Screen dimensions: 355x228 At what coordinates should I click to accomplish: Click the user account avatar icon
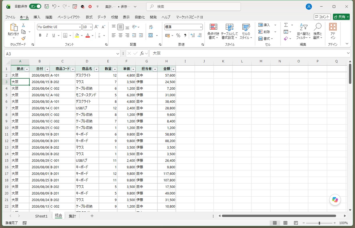click(x=309, y=6)
